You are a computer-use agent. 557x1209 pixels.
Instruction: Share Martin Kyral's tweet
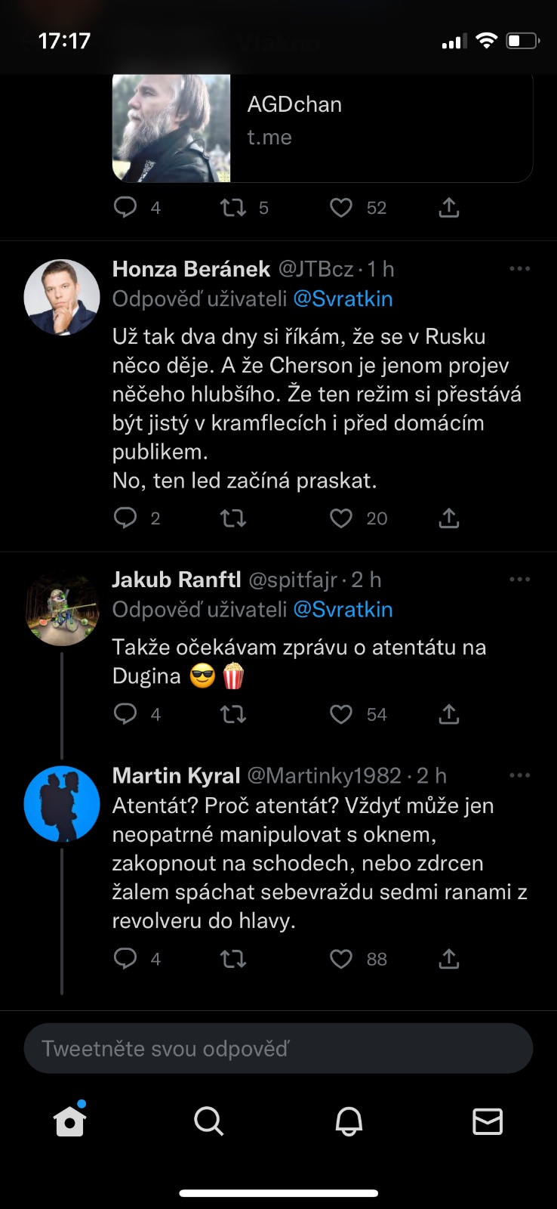point(449,959)
